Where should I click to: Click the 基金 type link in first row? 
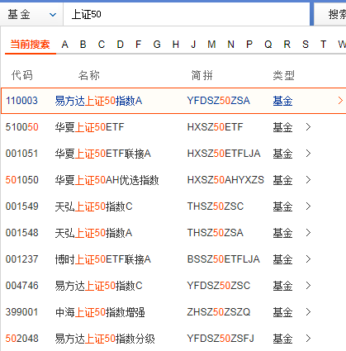(x=282, y=101)
